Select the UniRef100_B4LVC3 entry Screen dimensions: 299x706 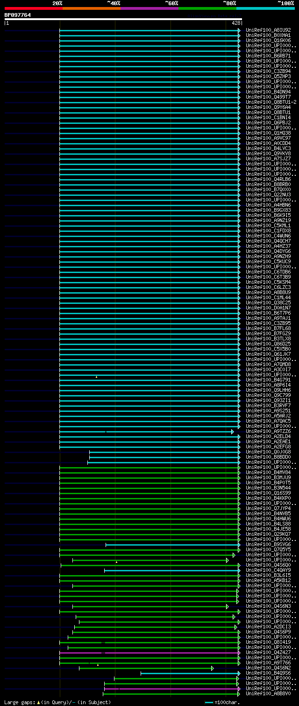pos(268,149)
